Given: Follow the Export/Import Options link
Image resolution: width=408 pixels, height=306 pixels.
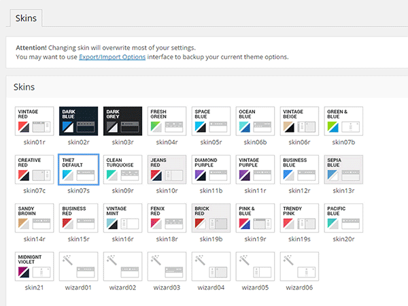Looking at the screenshot, I should pyautogui.click(x=112, y=56).
